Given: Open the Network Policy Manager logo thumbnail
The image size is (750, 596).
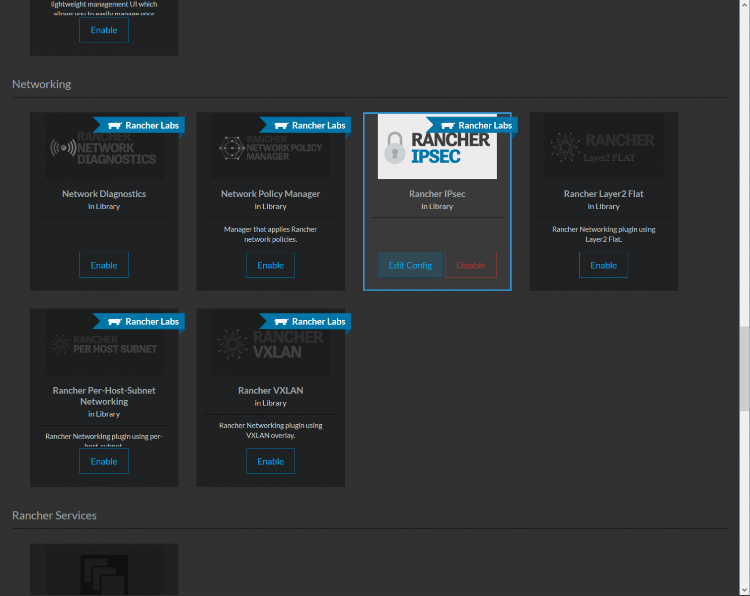Looking at the screenshot, I should [271, 146].
